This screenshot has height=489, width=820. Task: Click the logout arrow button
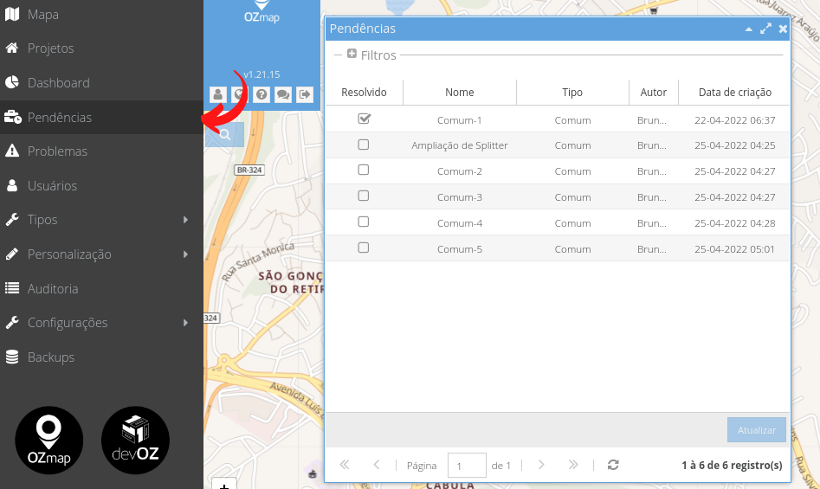pos(305,94)
